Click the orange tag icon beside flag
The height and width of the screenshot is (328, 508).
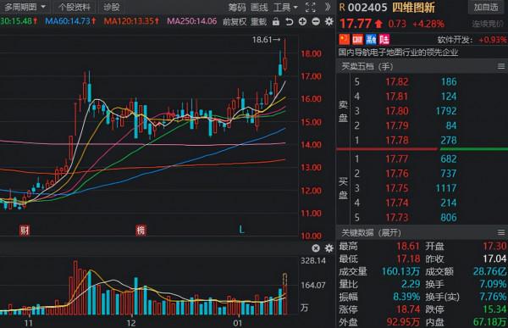(357, 39)
